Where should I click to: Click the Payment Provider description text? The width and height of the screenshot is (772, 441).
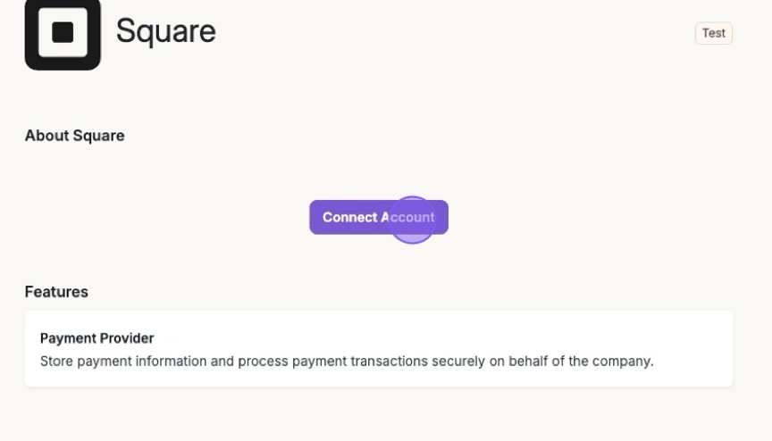tap(347, 362)
